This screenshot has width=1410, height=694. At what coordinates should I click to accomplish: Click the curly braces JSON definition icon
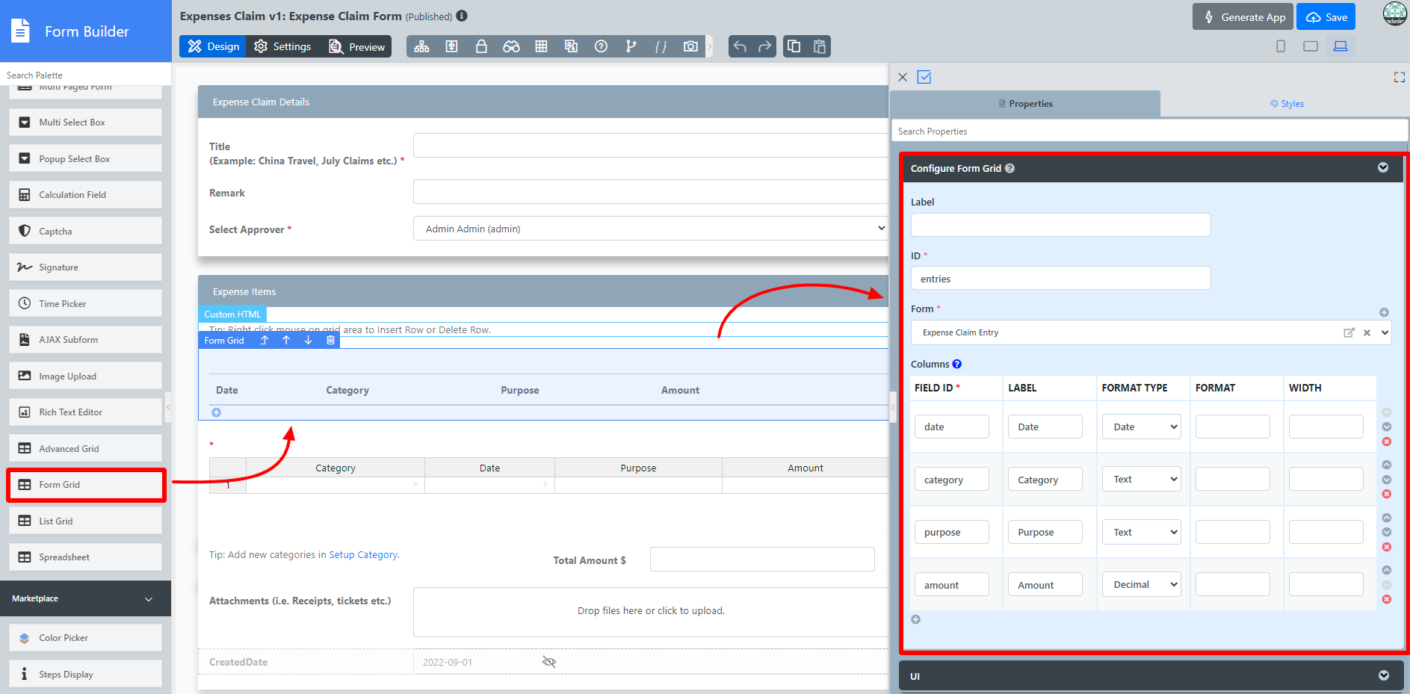(x=661, y=46)
